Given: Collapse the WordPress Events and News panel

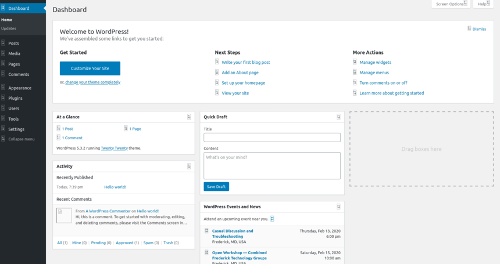Looking at the screenshot, I should click(x=338, y=207).
